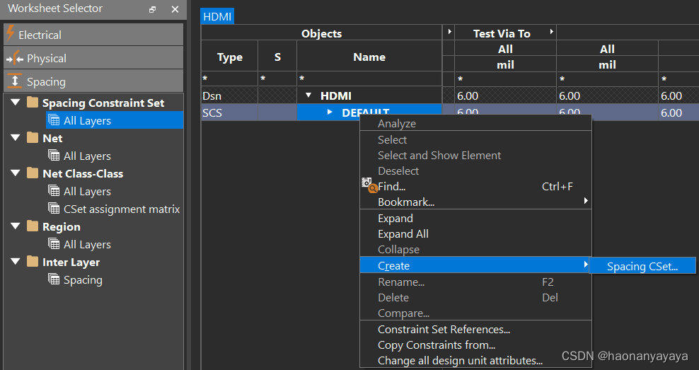Close the Worksheet Selector panel
The width and height of the screenshot is (699, 370).
175,9
